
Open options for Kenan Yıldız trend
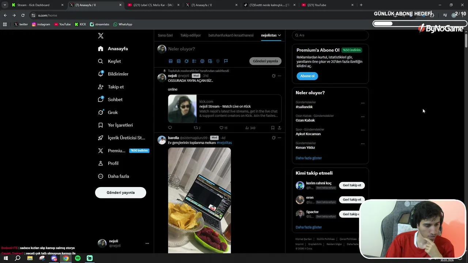point(363,144)
